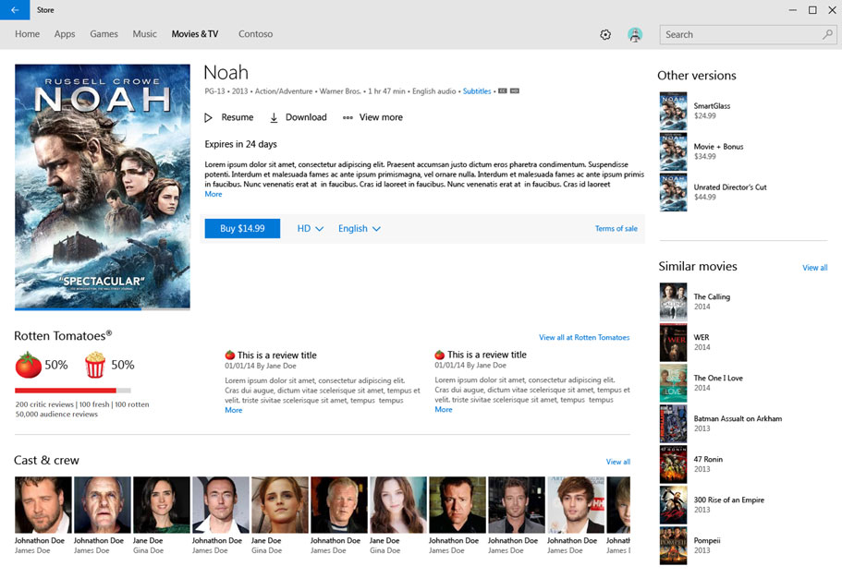The image size is (842, 578).
Task: Click the 'Cast & crew' heading
Action: coord(46,461)
